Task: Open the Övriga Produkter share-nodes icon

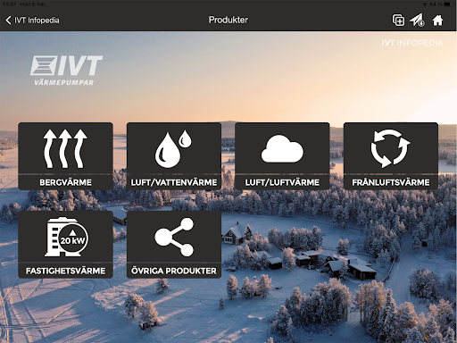Action: (174, 237)
